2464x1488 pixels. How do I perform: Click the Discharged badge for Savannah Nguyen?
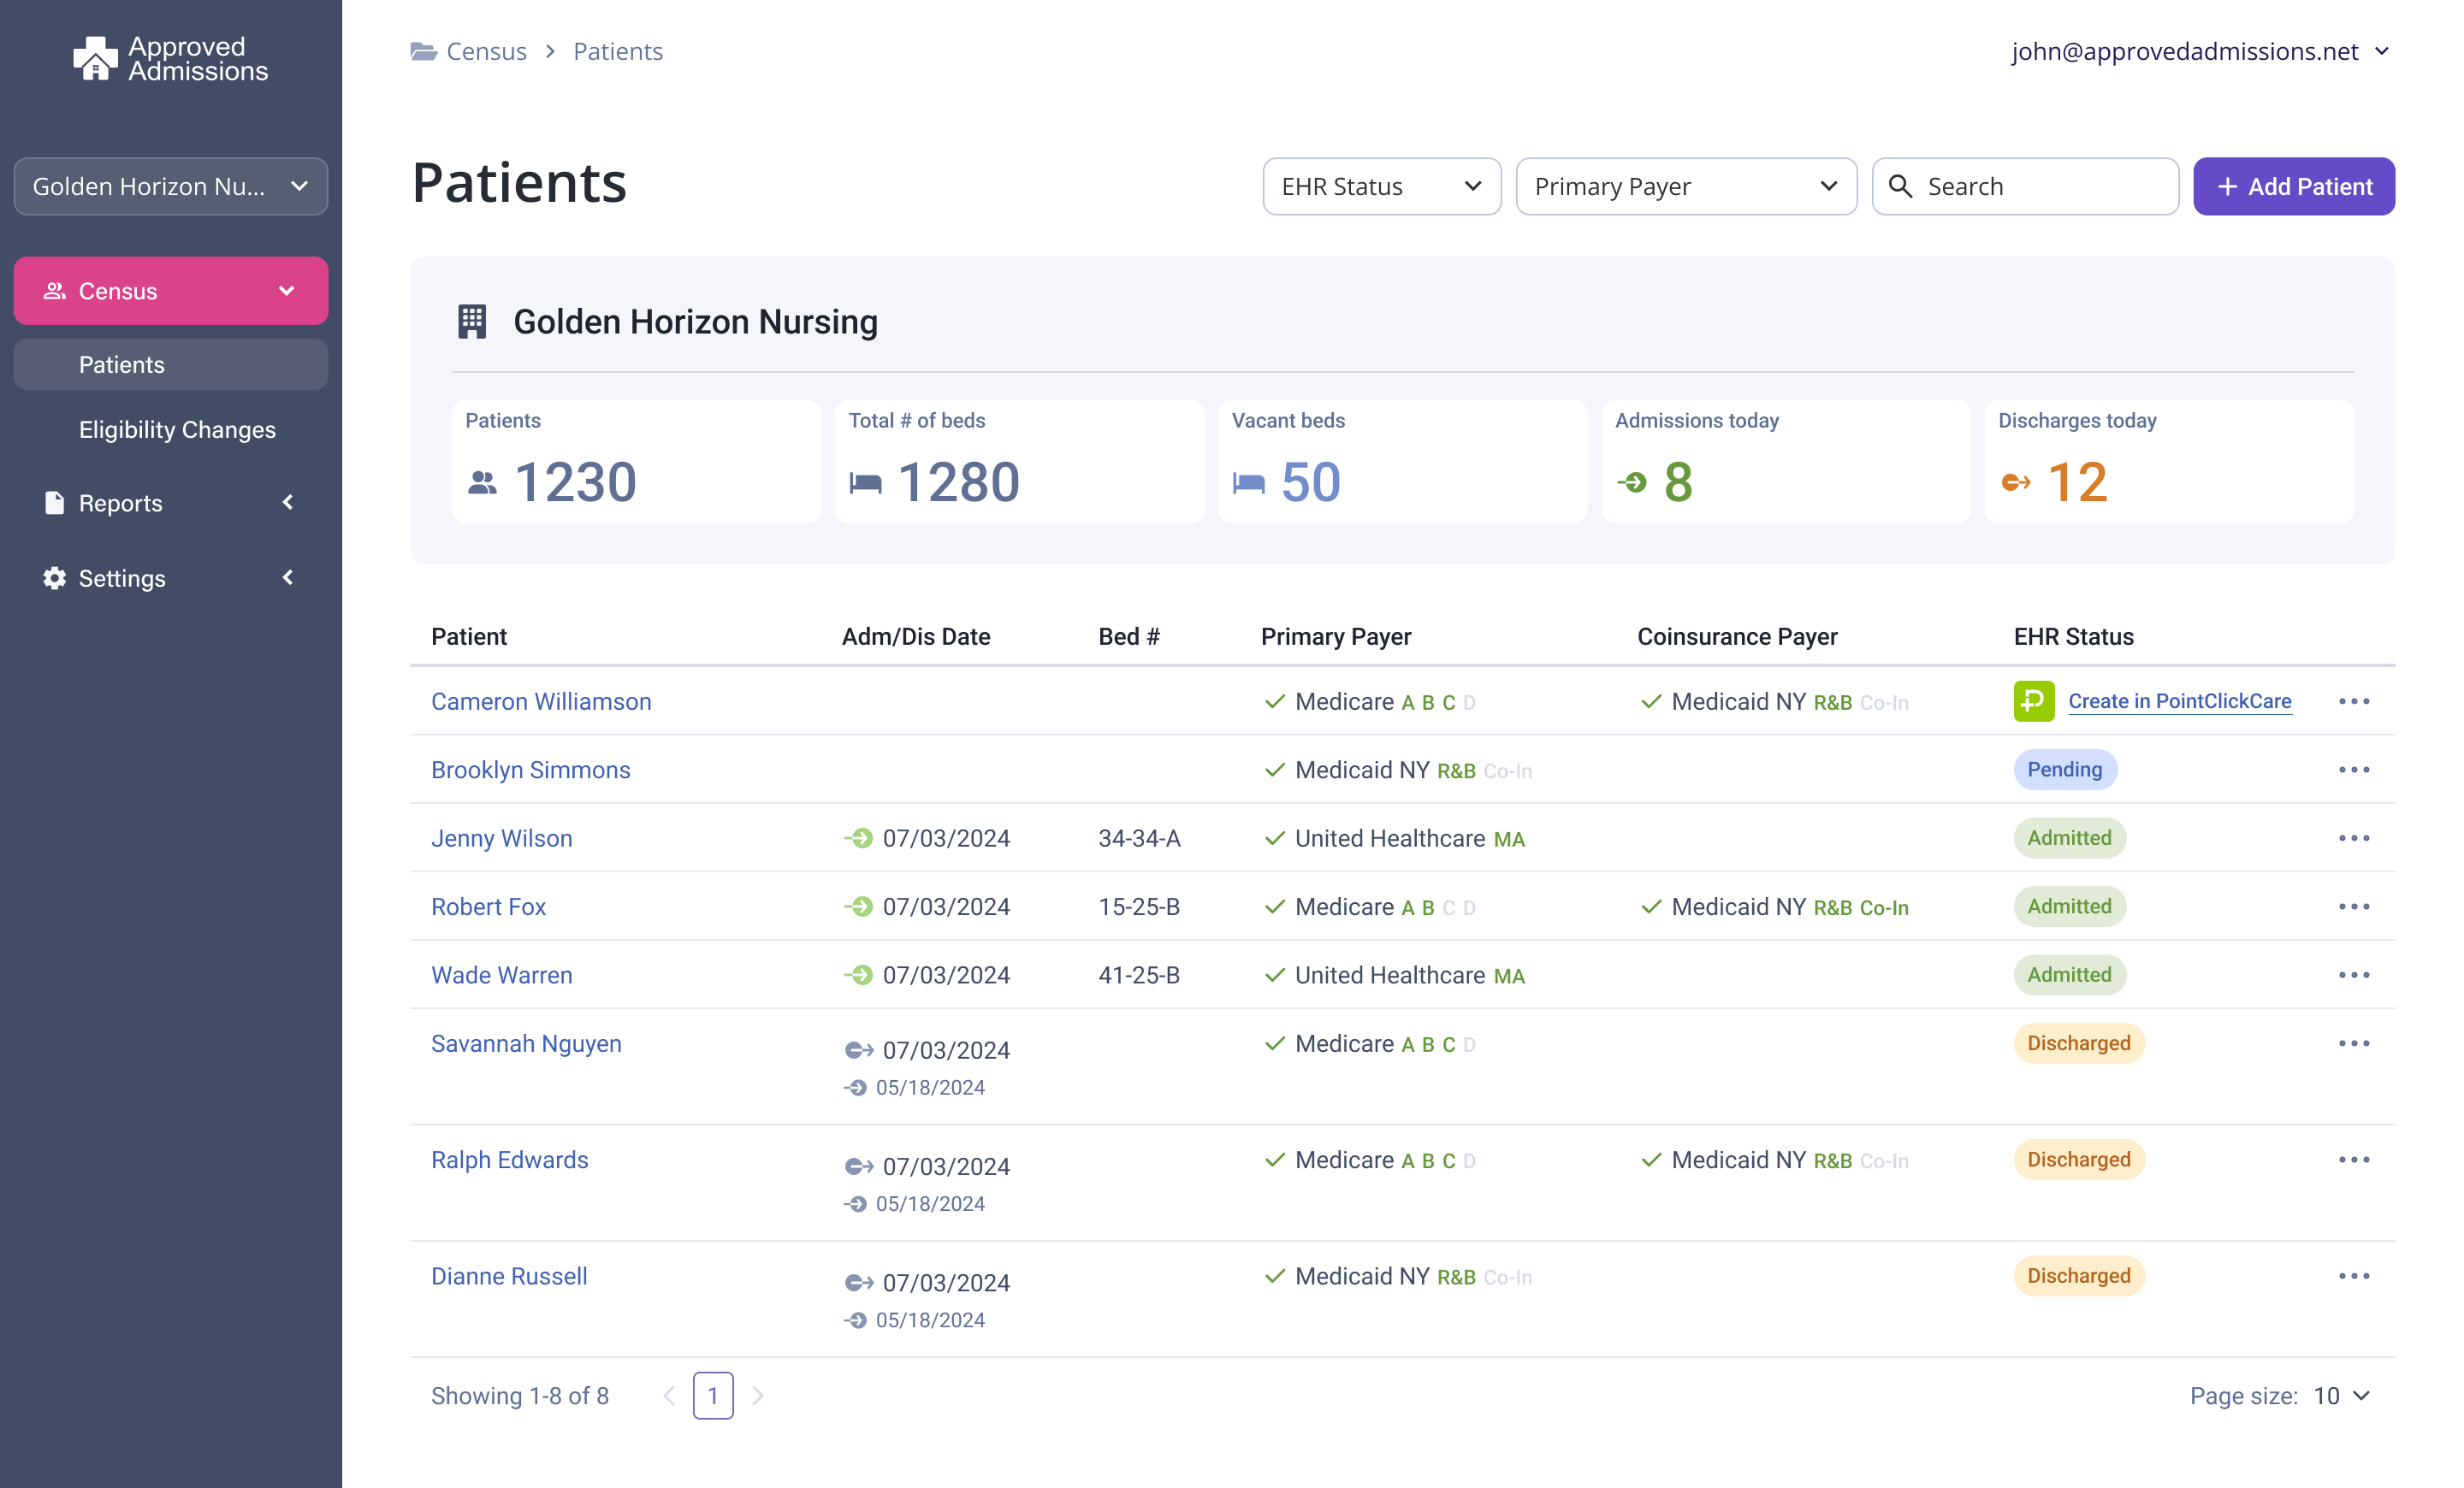point(2078,1042)
